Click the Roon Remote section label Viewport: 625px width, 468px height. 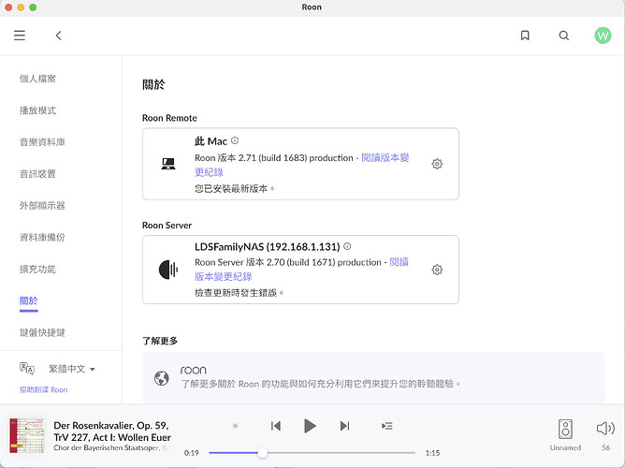click(x=169, y=118)
